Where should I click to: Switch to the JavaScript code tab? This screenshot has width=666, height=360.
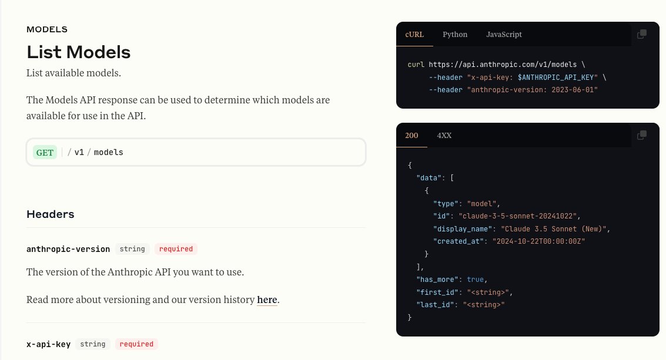(x=504, y=35)
